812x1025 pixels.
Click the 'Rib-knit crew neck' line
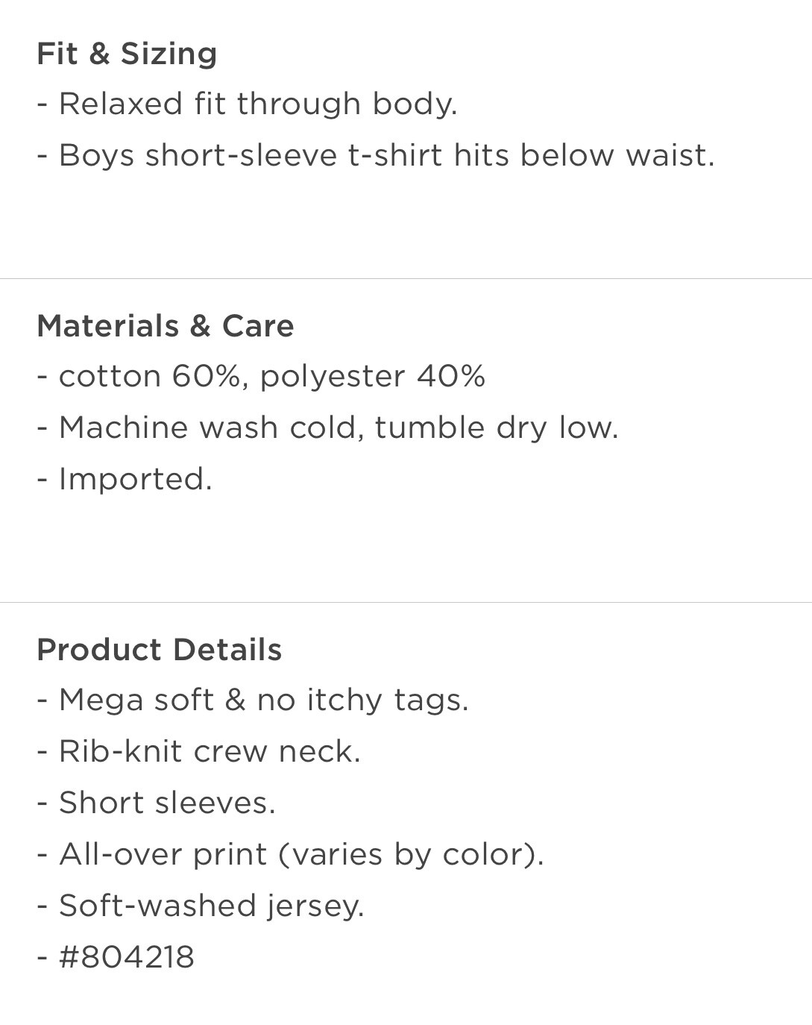pyautogui.click(x=198, y=751)
